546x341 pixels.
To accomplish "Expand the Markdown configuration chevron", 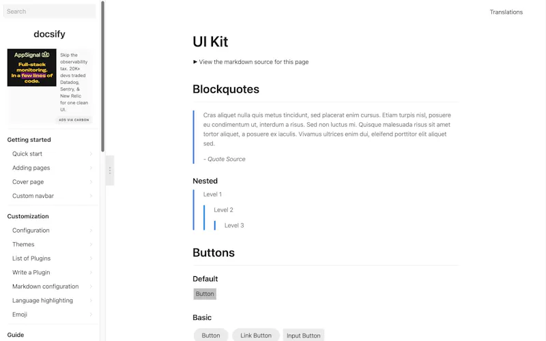I will (91, 286).
